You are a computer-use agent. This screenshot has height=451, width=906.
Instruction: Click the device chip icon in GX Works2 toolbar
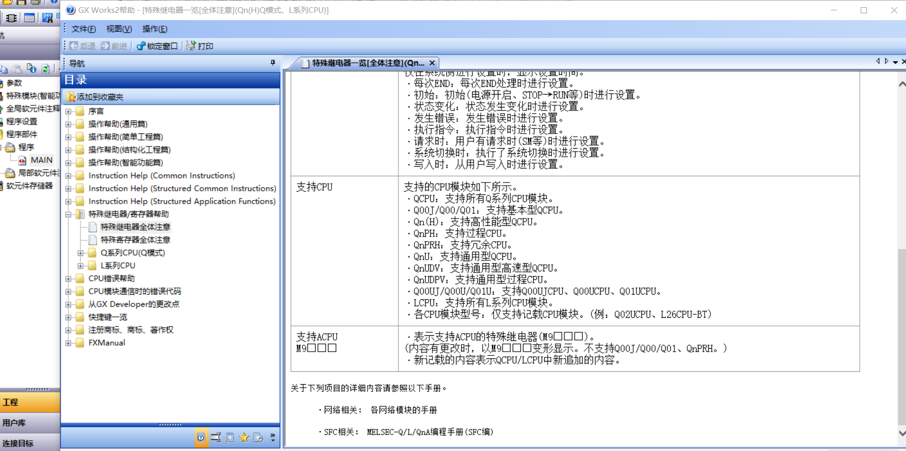11,18
